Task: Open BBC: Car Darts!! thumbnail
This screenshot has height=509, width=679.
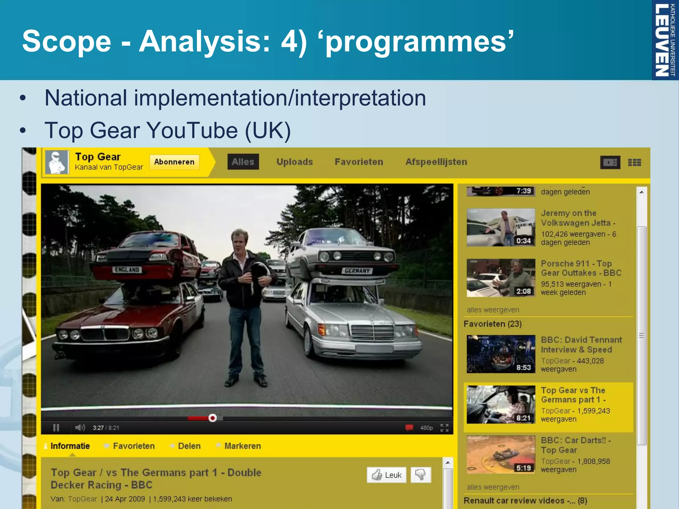Action: point(501,455)
